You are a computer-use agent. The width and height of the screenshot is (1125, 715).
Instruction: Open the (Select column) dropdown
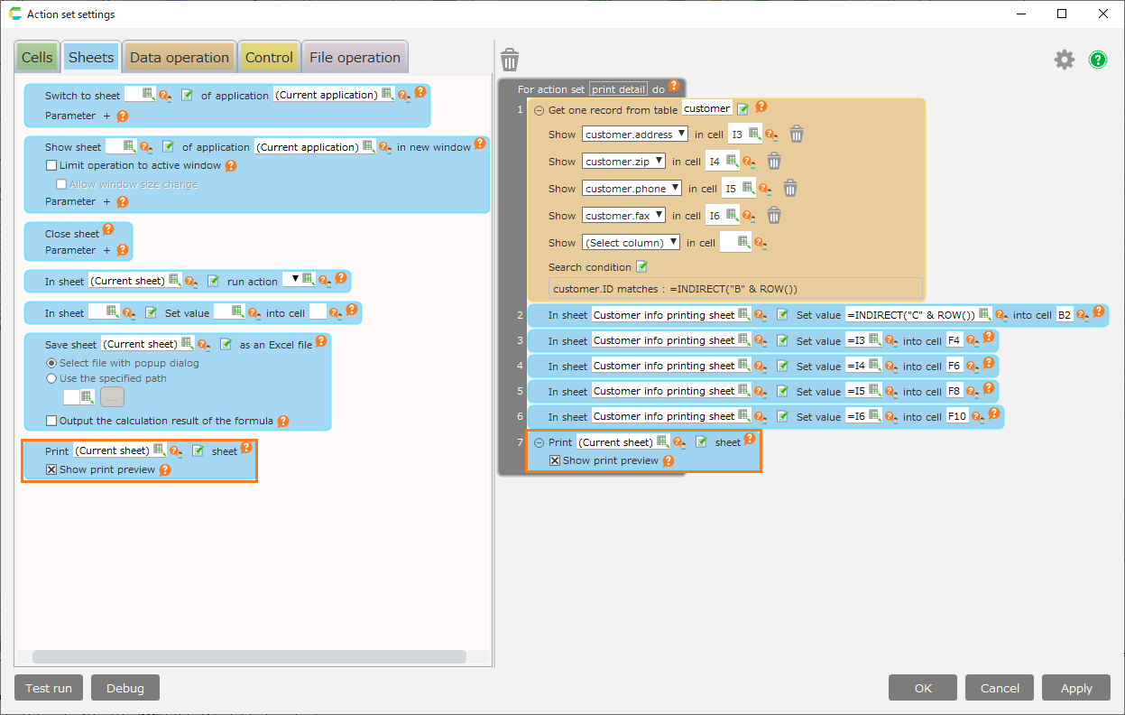[631, 243]
